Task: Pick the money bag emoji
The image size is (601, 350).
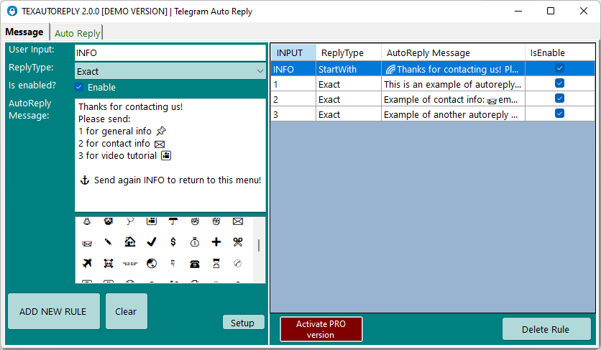Action: click(194, 242)
